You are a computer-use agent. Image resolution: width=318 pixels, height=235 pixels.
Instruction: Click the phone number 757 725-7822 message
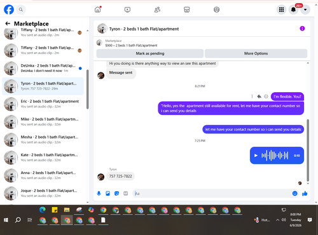(120, 176)
